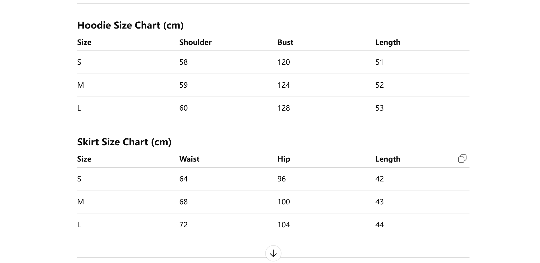Screen dimensions: 540x263
Task: Select skirt waist value 72
Action: [183, 225]
